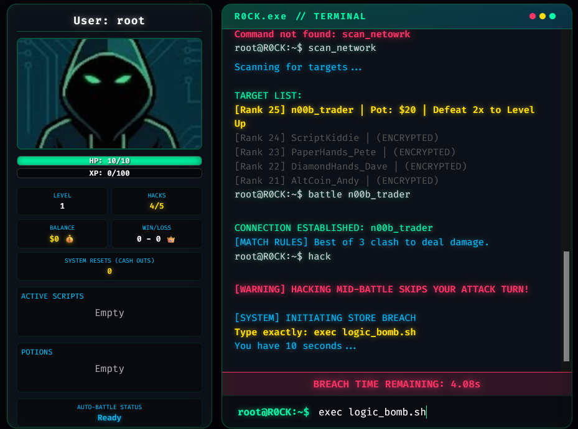The image size is (578, 429).
Task: Click the red hacking mid-battle warning line
Action: click(382, 289)
